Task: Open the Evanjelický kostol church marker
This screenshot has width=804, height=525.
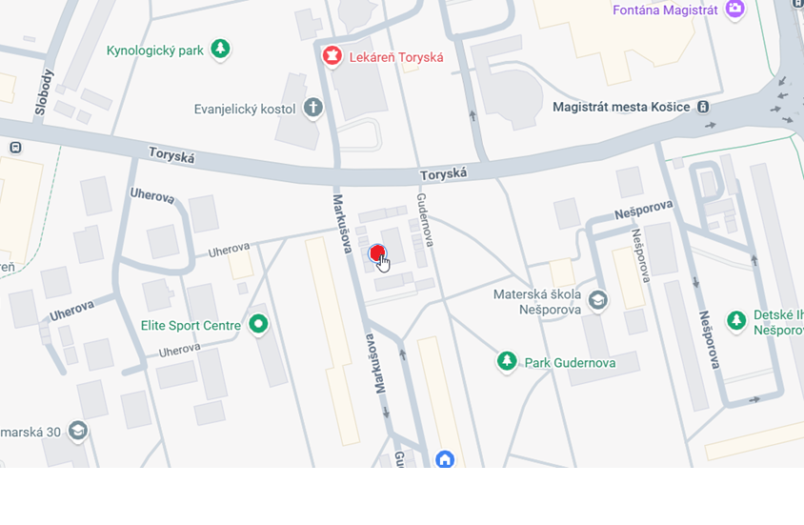Action: (x=312, y=109)
